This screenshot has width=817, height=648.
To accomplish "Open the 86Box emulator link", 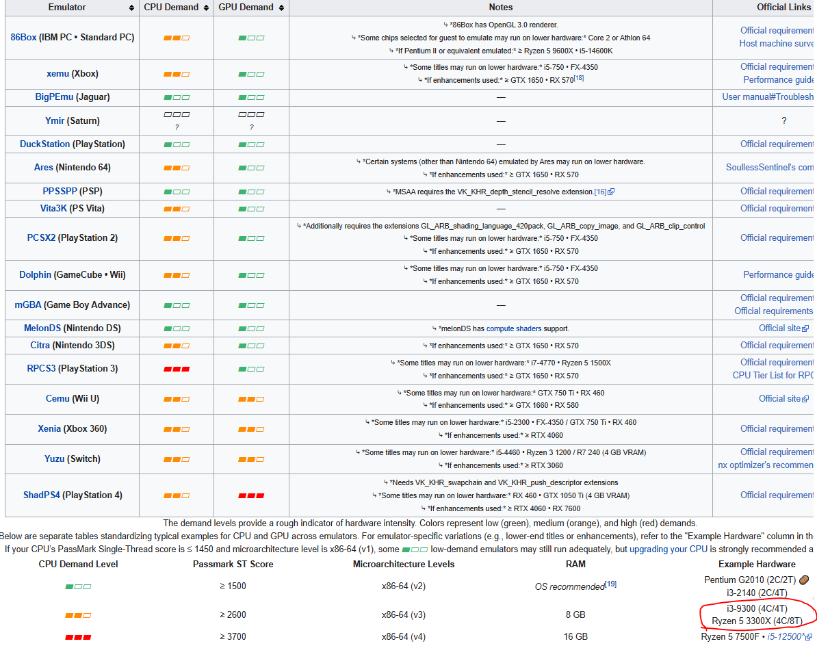I will point(23,38).
